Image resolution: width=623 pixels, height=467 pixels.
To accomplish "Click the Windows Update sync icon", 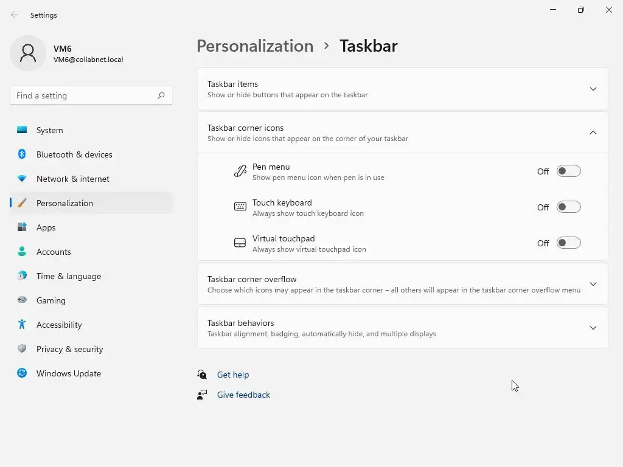I will 22,373.
